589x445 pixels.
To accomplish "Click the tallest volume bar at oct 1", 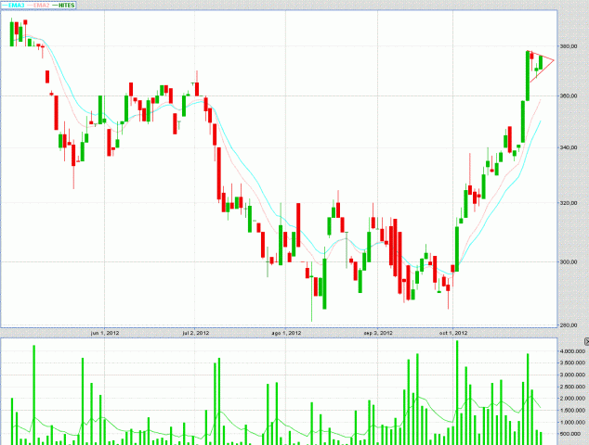I will pyautogui.click(x=457, y=392).
